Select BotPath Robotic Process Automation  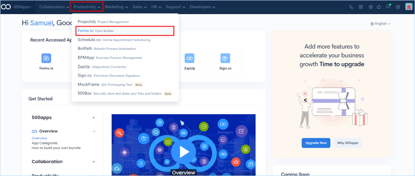coord(125,49)
